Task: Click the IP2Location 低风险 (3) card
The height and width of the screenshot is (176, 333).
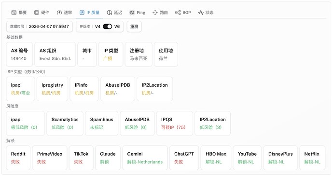Action: (x=212, y=123)
